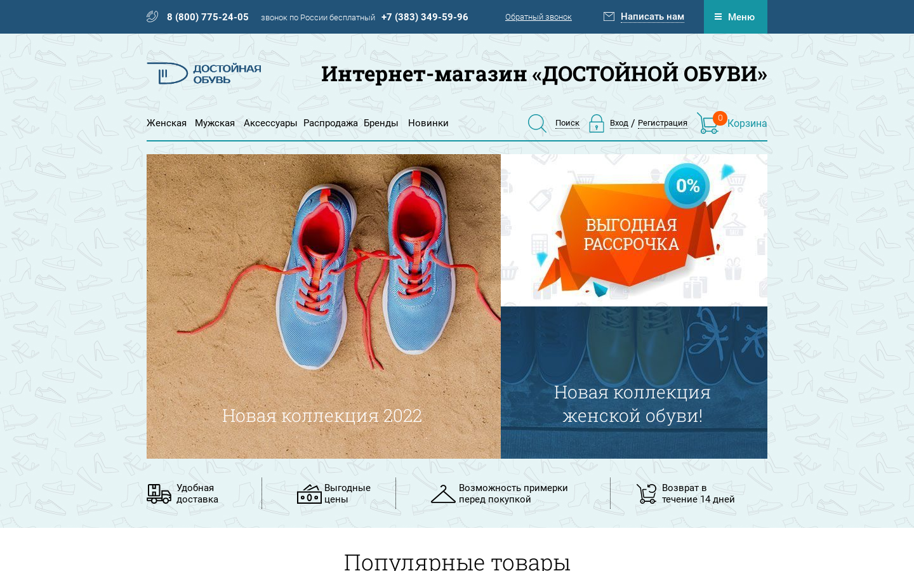Click the cash prices icon
Screen dimensions: 914x571
pyautogui.click(x=309, y=494)
